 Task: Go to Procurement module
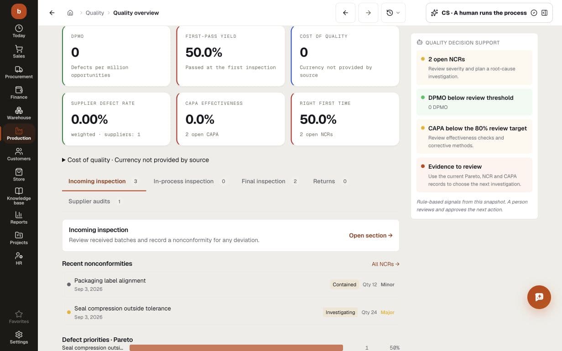pos(19,72)
